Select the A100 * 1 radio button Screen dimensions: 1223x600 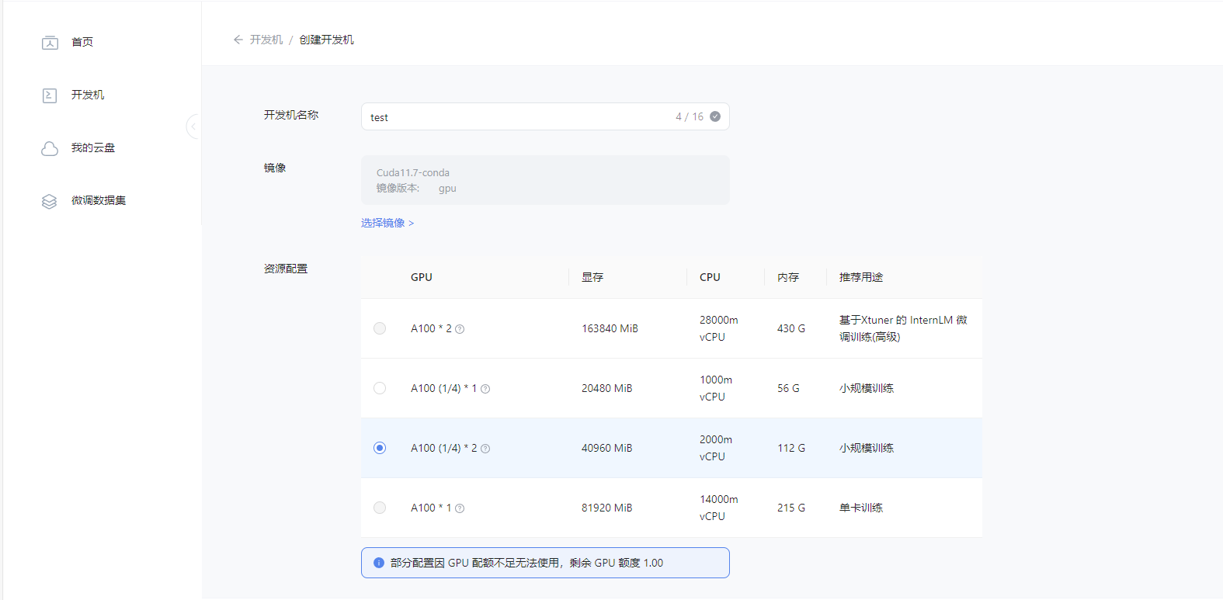click(380, 508)
